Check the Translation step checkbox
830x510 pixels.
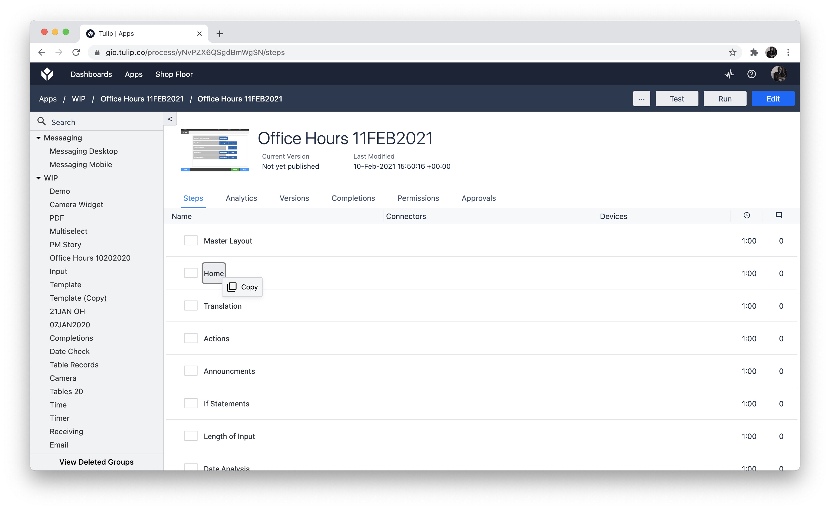191,306
